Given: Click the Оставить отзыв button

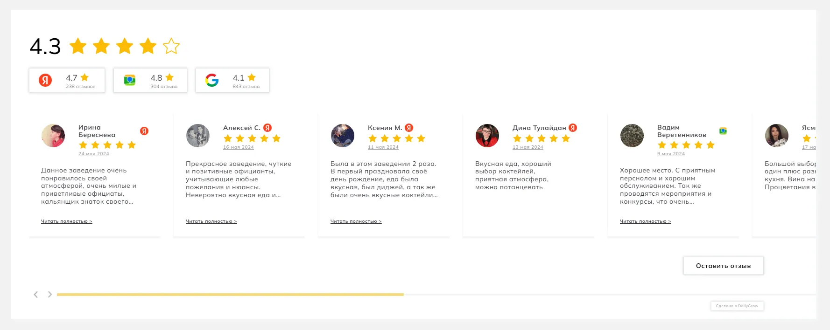Looking at the screenshot, I should pyautogui.click(x=723, y=266).
